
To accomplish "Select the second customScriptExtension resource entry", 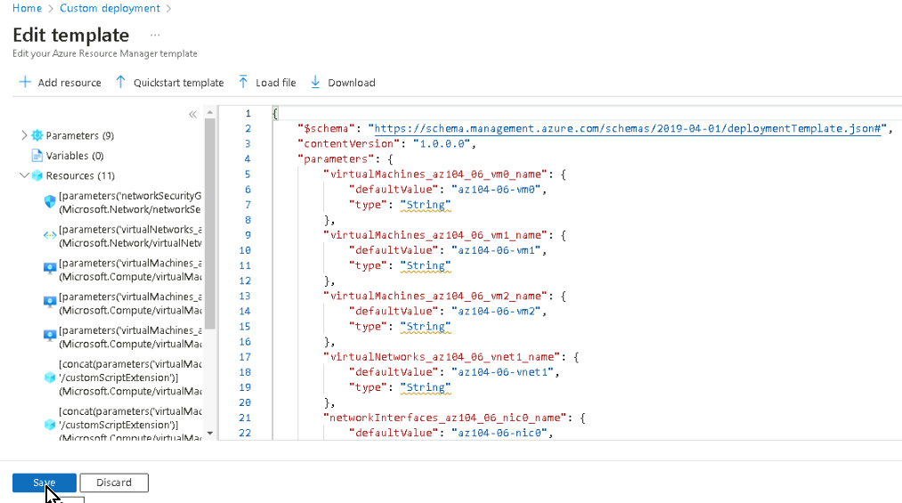I will (x=130, y=425).
